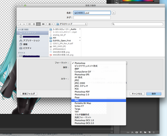The width and height of the screenshot is (167, 136).
Task: Choose Photoshop 2.0 format
Action: tap(99, 95)
